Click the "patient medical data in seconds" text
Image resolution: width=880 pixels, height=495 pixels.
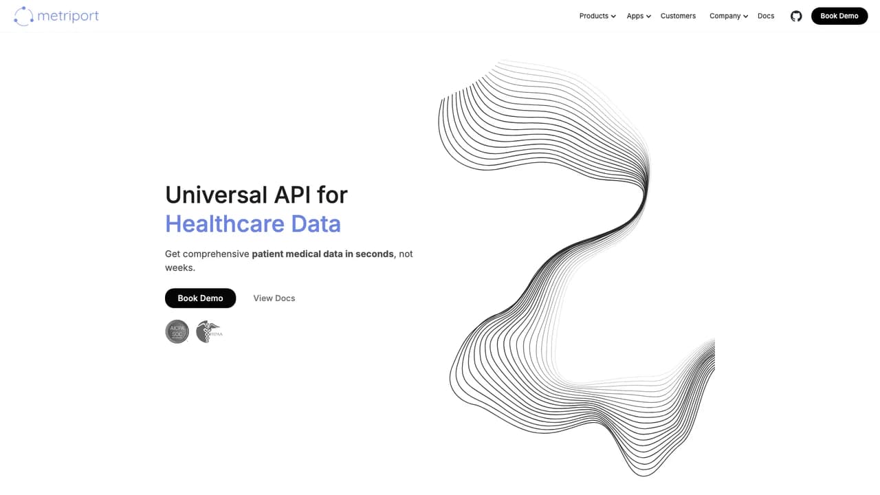pyautogui.click(x=322, y=254)
